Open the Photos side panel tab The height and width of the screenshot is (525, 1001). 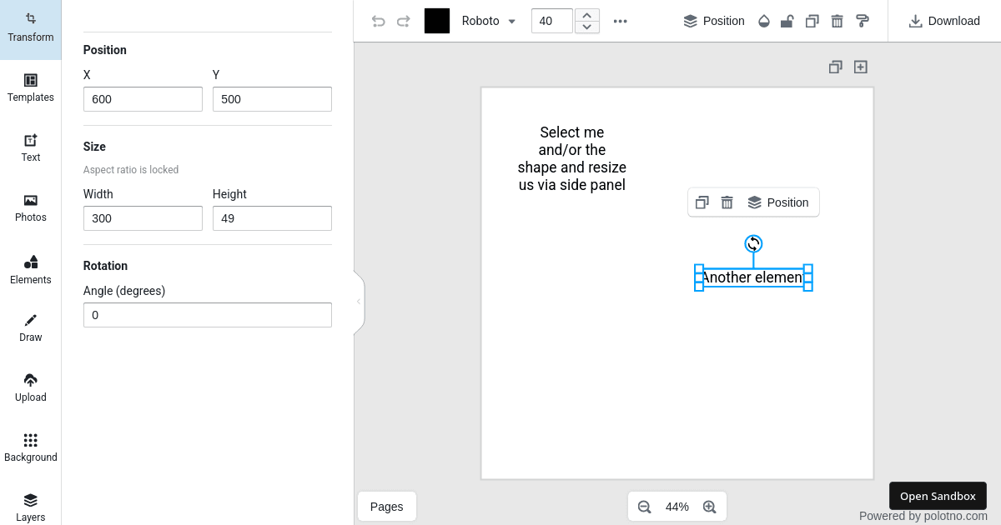tap(30, 208)
